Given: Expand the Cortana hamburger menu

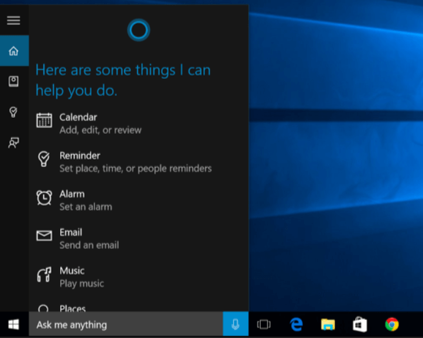Looking at the screenshot, I should coord(14,20).
